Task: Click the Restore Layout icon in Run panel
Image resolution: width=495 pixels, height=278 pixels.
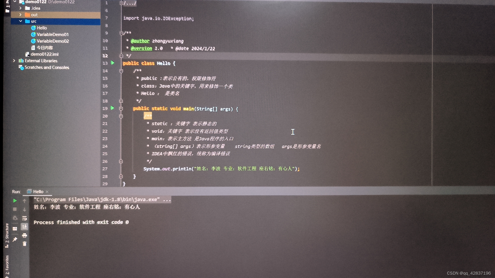Action: click(15, 229)
